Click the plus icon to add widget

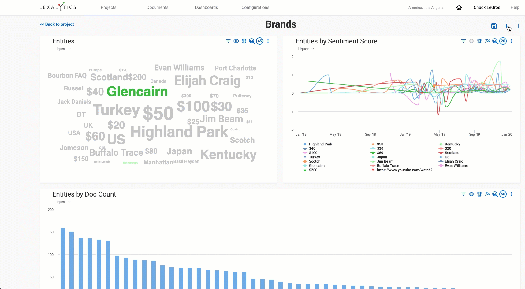click(506, 26)
